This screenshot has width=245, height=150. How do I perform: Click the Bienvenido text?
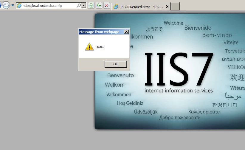click(198, 28)
